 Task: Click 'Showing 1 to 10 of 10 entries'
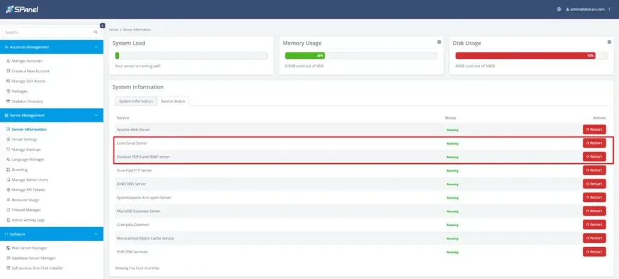[x=137, y=268]
